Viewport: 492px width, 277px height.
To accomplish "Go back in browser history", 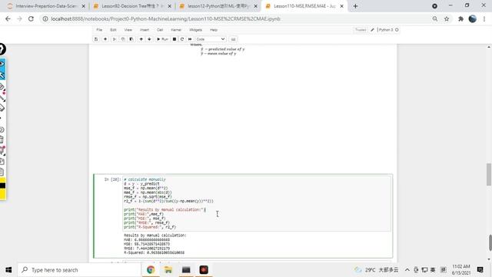I will click(x=8, y=18).
